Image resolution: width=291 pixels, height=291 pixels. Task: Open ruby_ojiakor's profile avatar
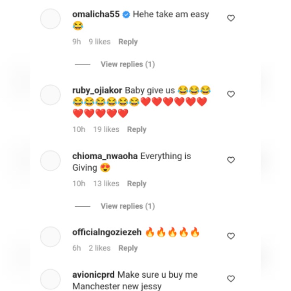50,95
